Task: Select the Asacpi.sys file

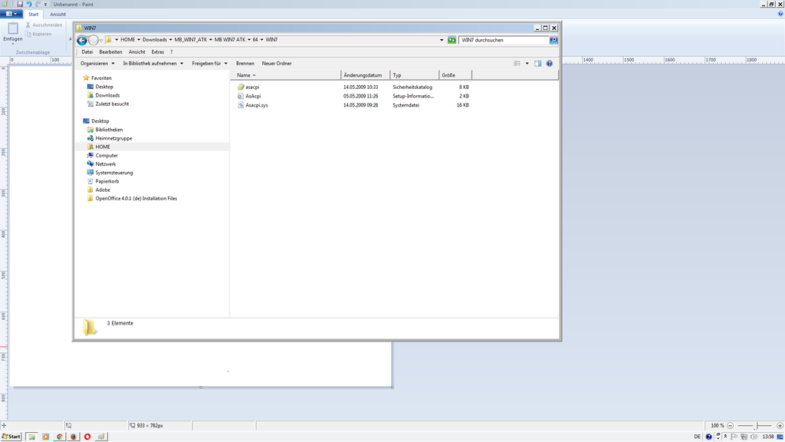Action: pos(256,105)
